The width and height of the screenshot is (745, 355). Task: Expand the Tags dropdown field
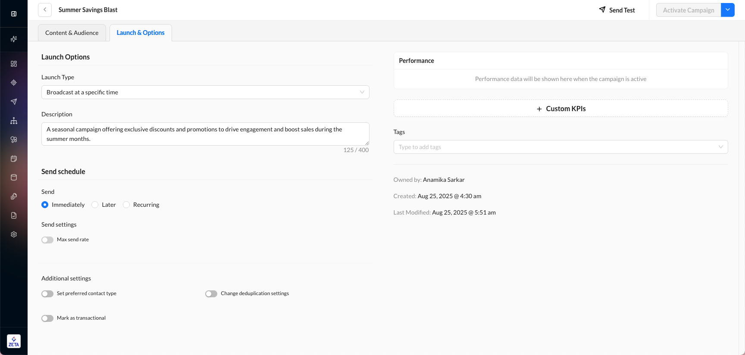560,147
